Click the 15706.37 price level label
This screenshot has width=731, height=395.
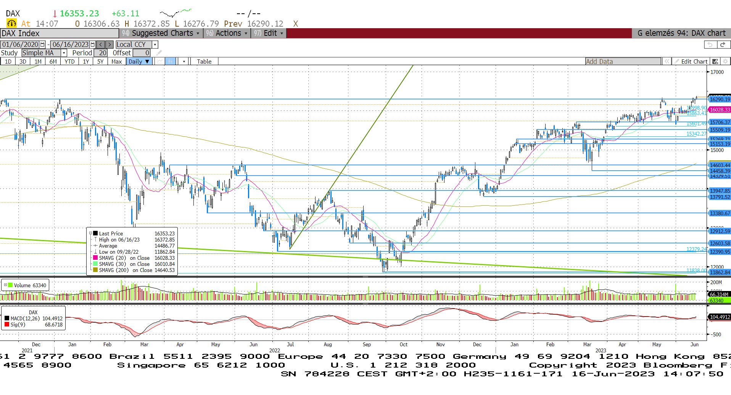(720, 122)
